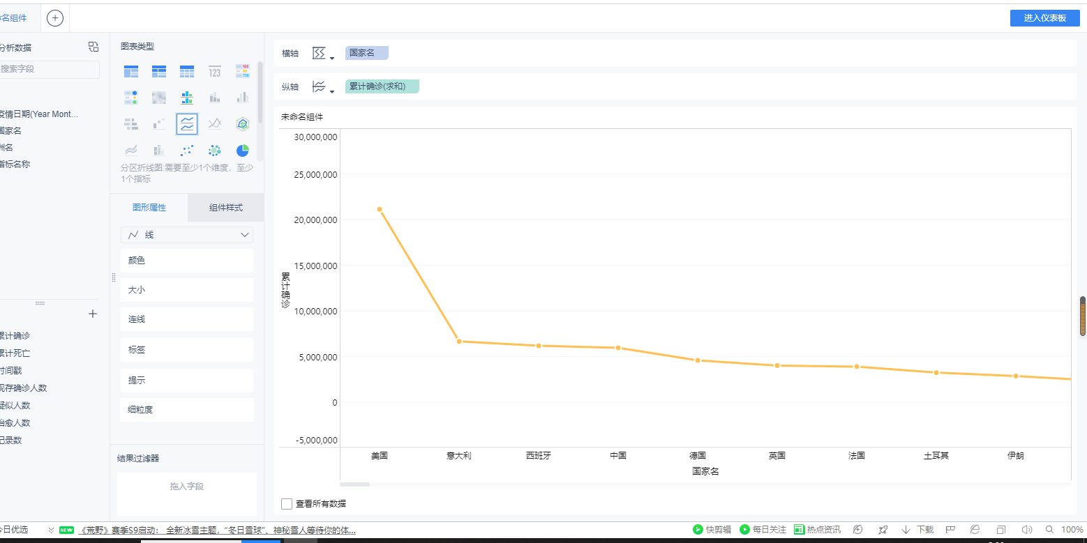This screenshot has width=1087, height=543.
Task: Expand the 横轴 axis options dropdown arrow
Action: point(331,58)
